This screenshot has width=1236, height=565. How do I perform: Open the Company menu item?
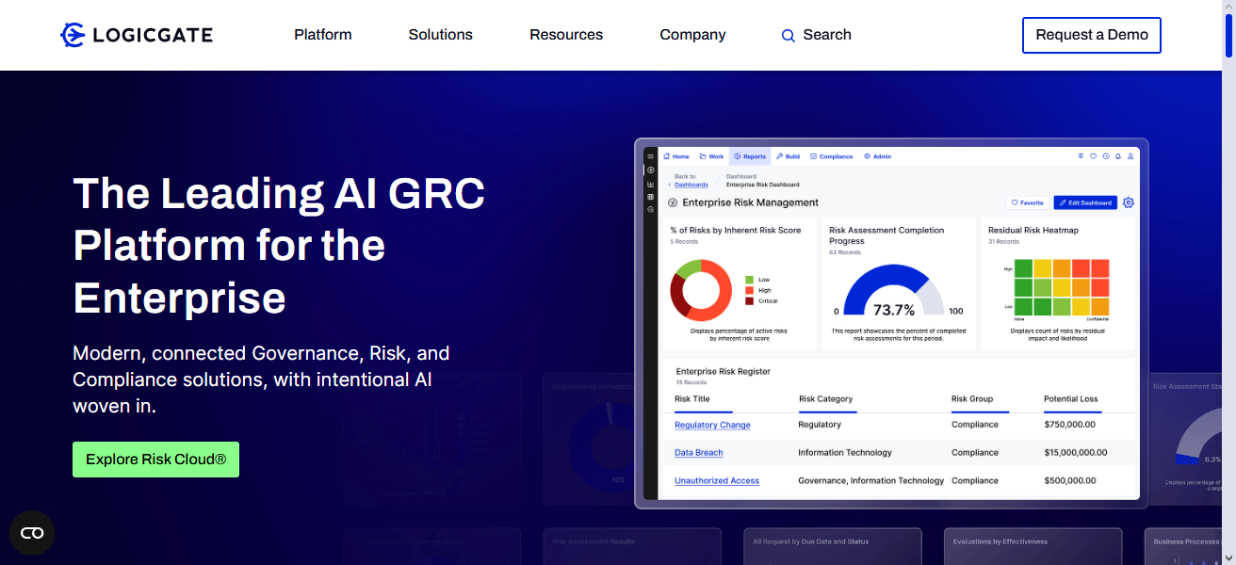(x=692, y=35)
